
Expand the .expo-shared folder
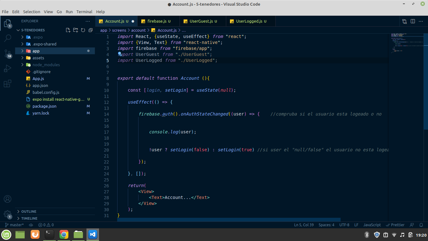[x=22, y=44]
